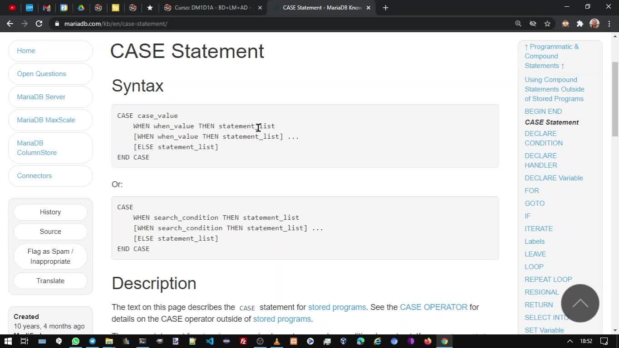The width and height of the screenshot is (619, 348).
Task: Open the browser extensions puzzle icon
Action: point(580,24)
